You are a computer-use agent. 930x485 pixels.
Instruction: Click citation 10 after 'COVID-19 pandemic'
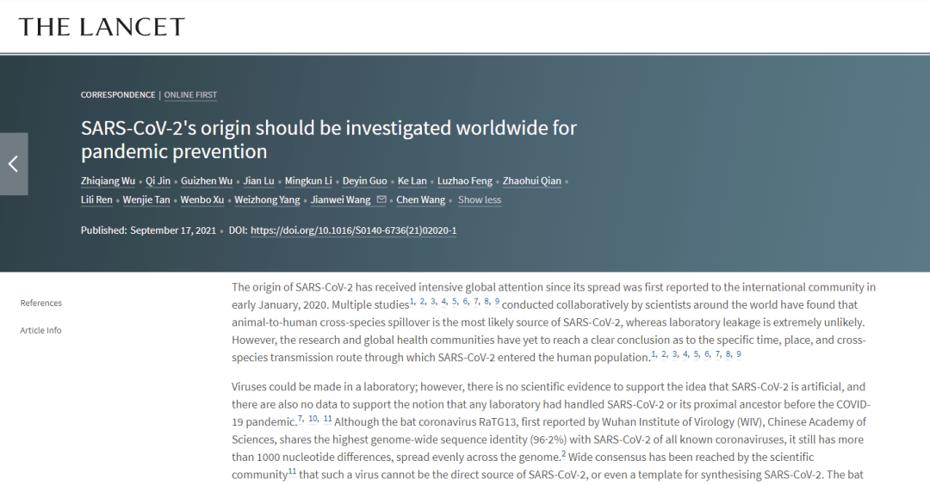pyautogui.click(x=313, y=418)
